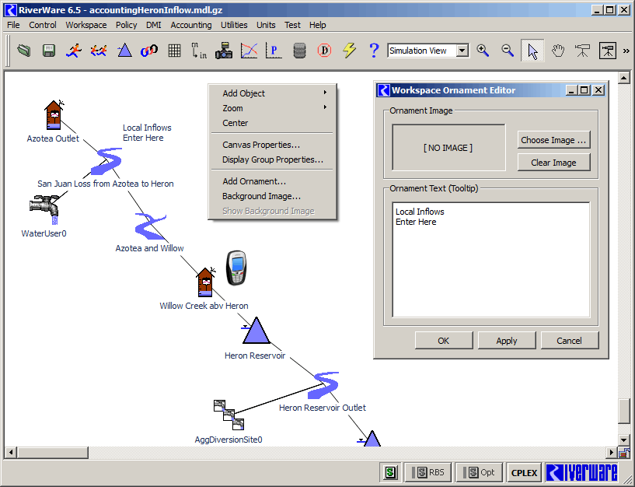This screenshot has height=487, width=635.
Task: Click the yellow lightning bolt icon
Action: (349, 51)
